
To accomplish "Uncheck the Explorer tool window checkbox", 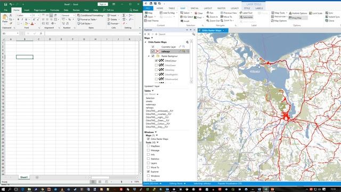I will pos(148,172).
